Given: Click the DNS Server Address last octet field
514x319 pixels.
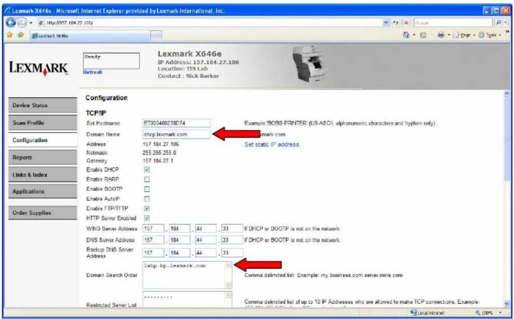Looking at the screenshot, I should (232, 240).
